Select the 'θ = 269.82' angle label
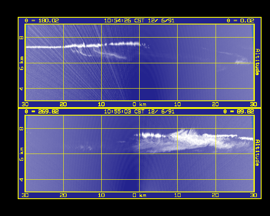Viewport: 270px width, 216px height. [42, 112]
